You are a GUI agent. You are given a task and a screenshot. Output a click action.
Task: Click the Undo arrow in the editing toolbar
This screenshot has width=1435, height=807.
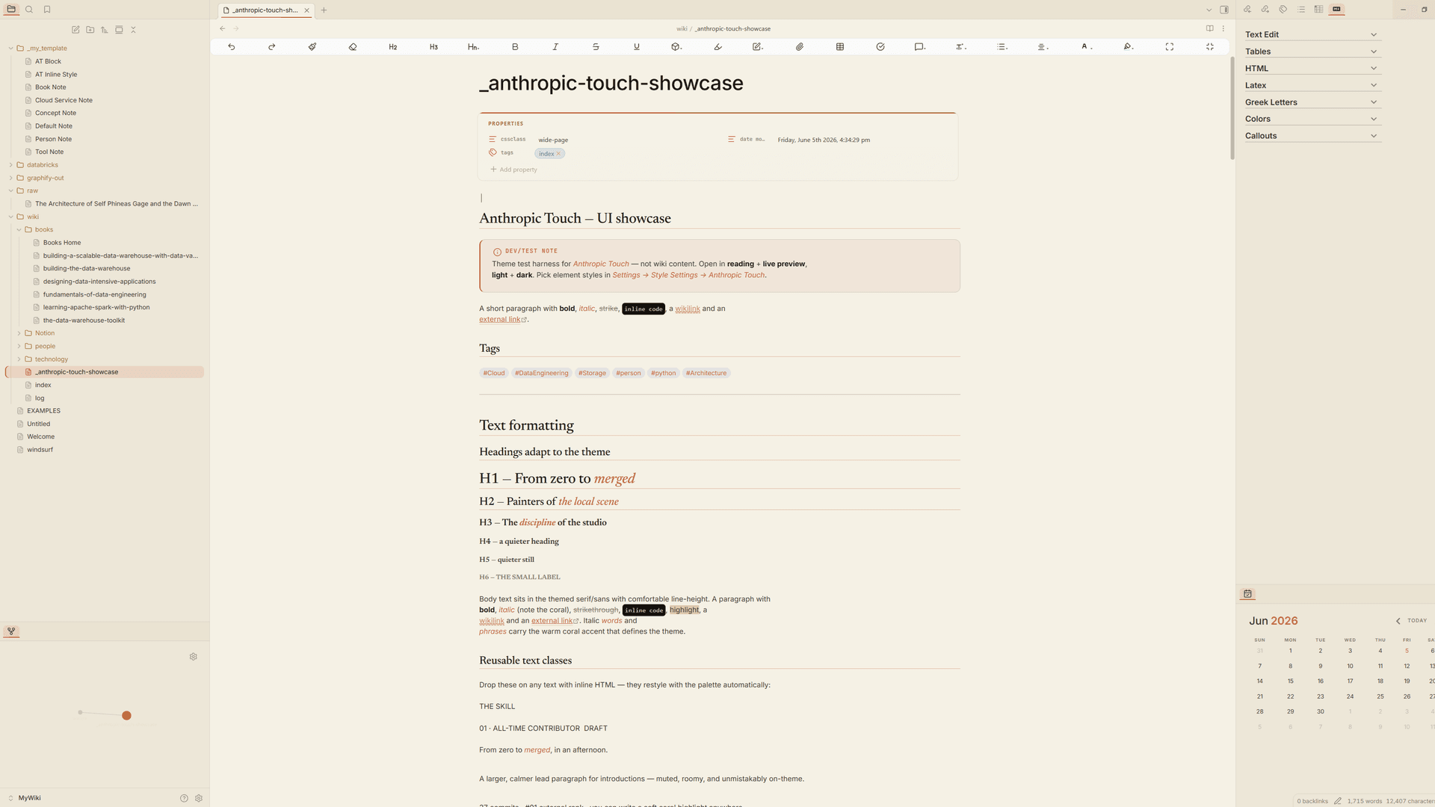pyautogui.click(x=232, y=47)
